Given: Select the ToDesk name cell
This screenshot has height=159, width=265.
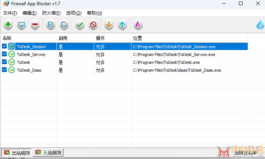Looking at the screenshot, I should 24,62.
